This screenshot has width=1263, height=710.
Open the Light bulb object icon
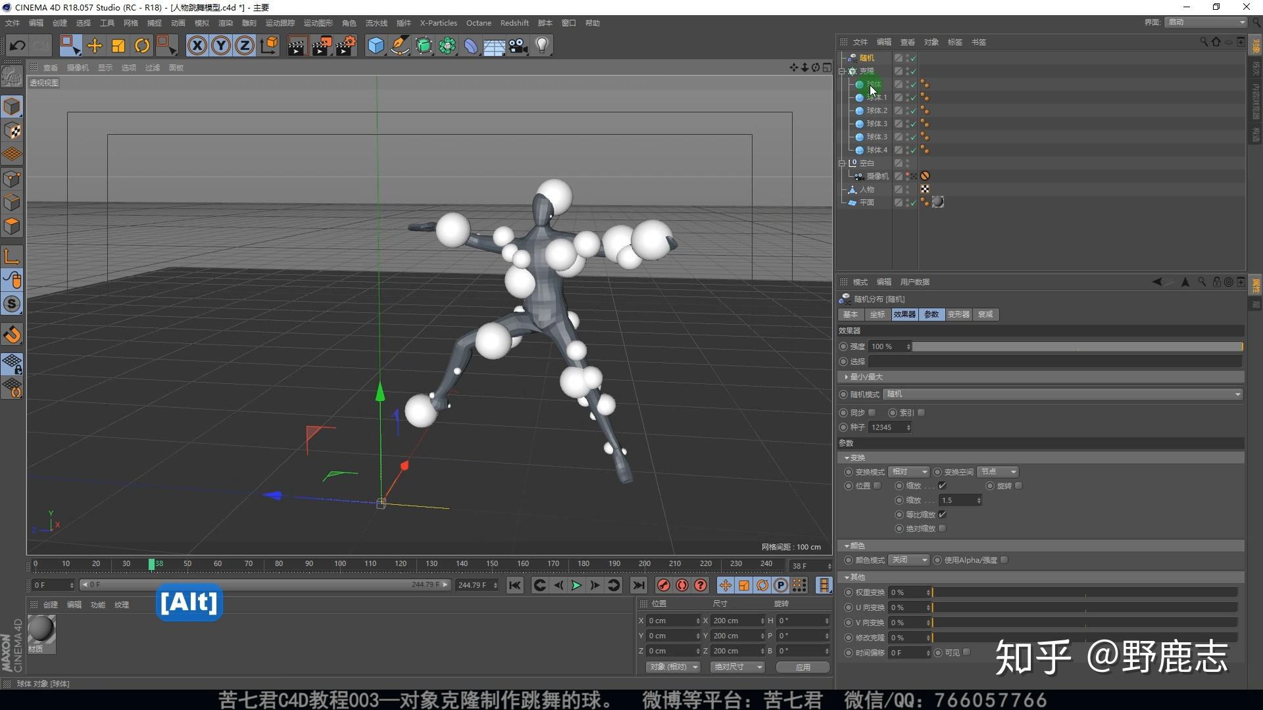[x=542, y=45]
